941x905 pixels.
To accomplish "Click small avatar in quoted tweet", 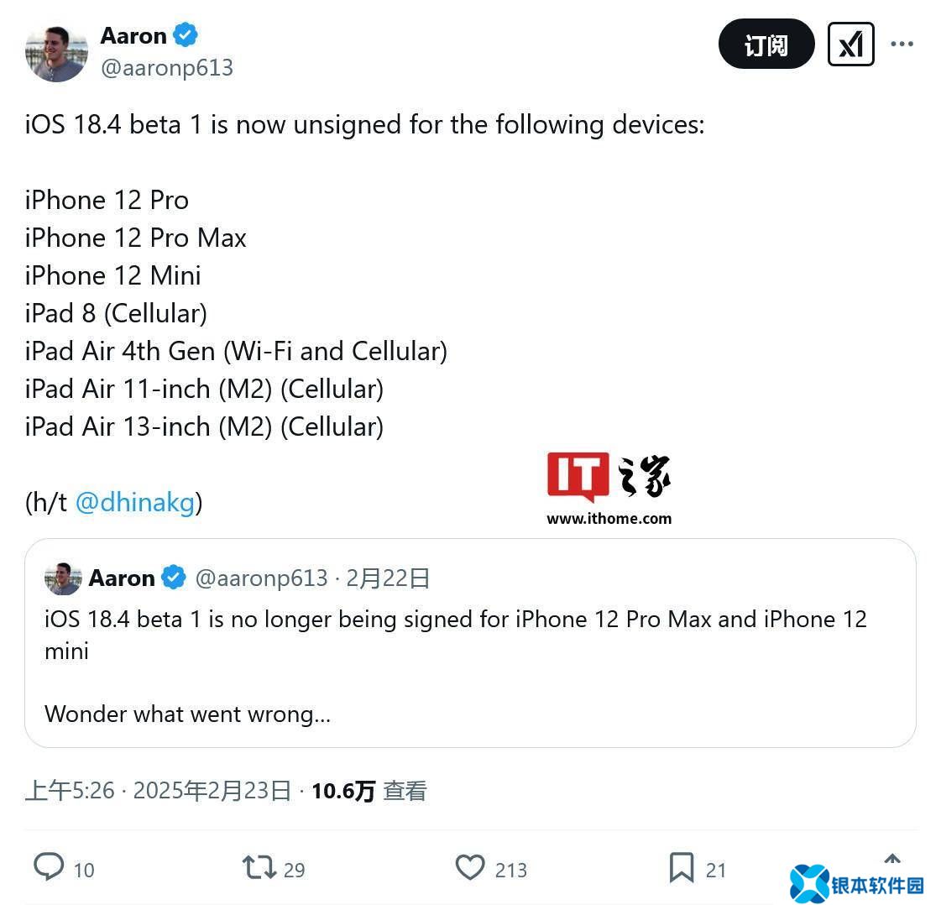I will click(x=63, y=578).
